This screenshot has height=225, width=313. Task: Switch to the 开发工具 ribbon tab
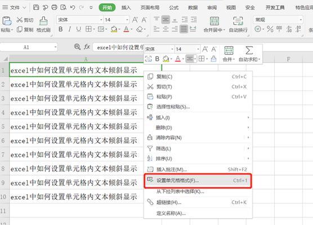[x=275, y=7]
